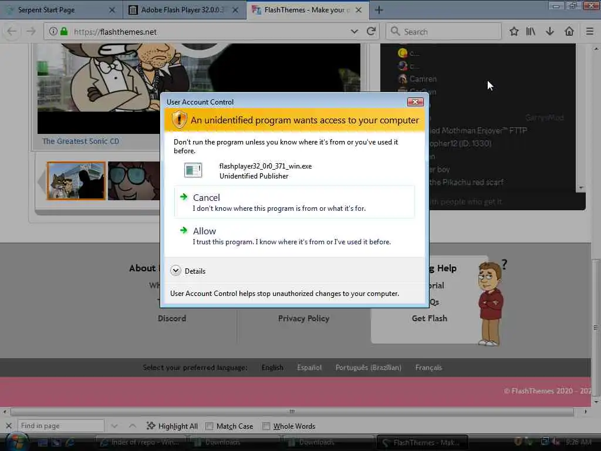The image size is (601, 451).
Task: Close the find bar
Action: 9,426
